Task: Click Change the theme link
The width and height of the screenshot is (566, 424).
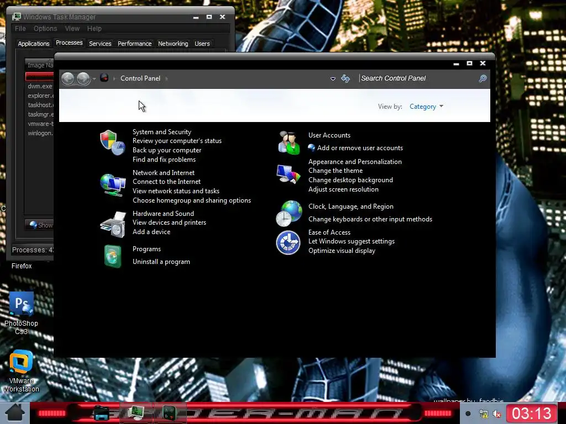Action: coord(336,171)
